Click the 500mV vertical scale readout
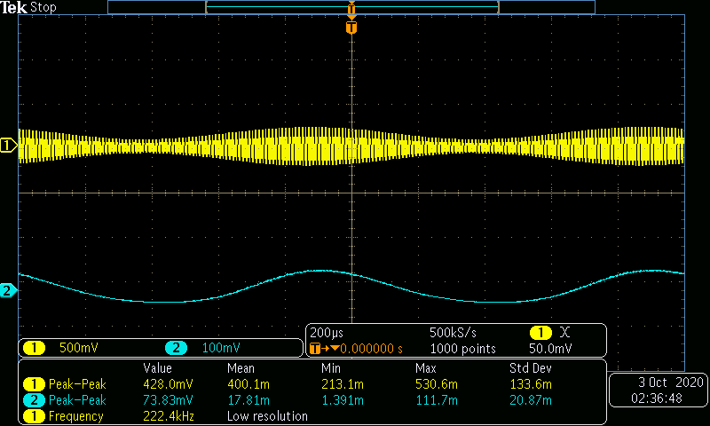 79,348
